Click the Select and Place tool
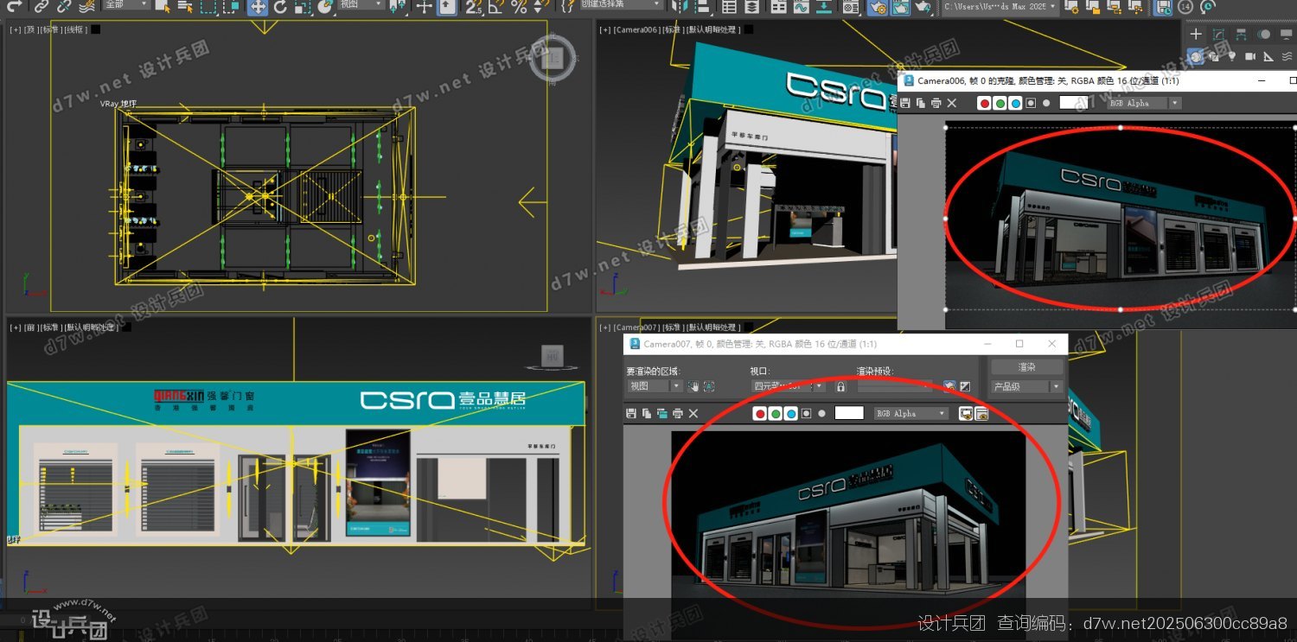This screenshot has width=1297, height=642. pyautogui.click(x=325, y=6)
